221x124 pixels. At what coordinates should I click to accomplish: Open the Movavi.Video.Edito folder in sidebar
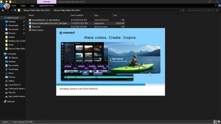(x=17, y=49)
